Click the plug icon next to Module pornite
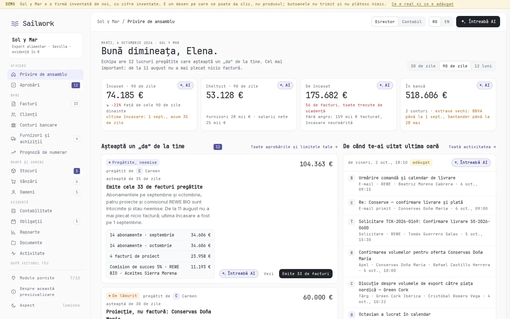Image resolution: width=510 pixels, height=319 pixels. (13, 278)
